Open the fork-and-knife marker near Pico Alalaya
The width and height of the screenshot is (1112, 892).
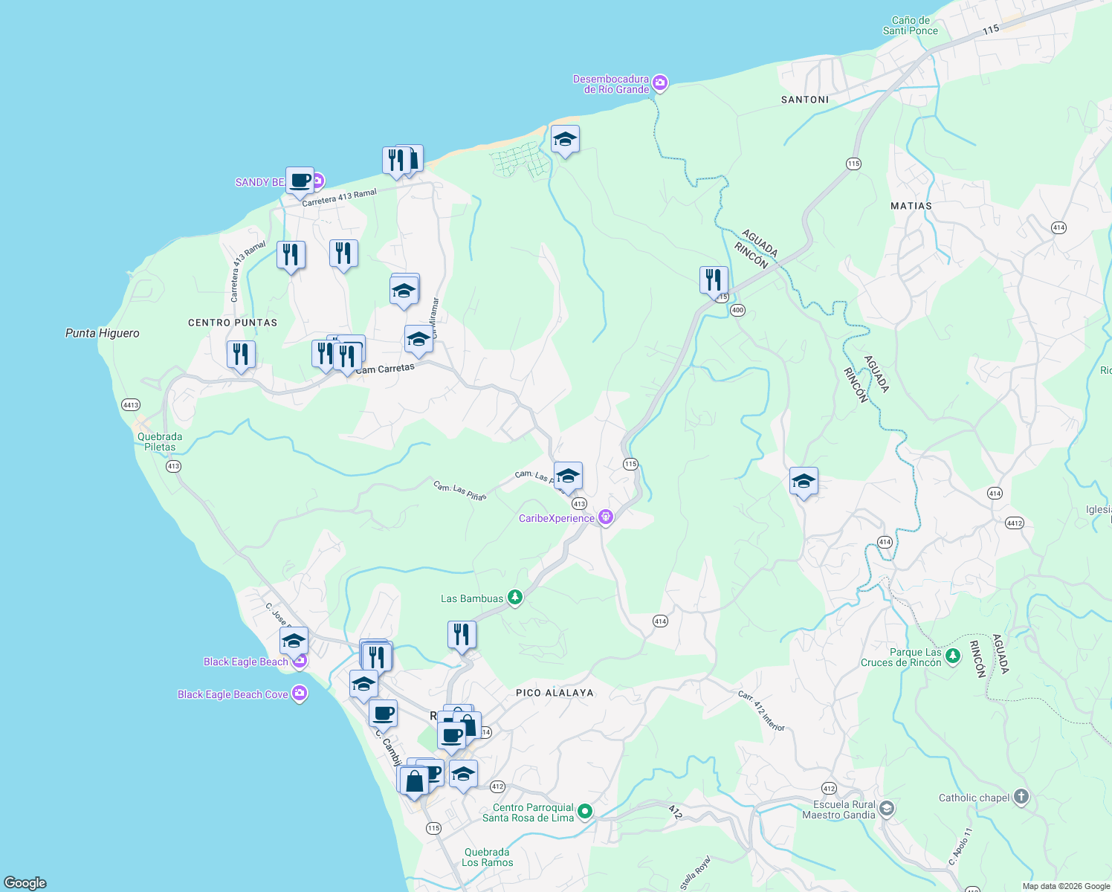click(462, 633)
